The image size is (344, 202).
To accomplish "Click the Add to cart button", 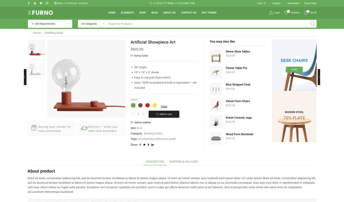I will 164,114.
